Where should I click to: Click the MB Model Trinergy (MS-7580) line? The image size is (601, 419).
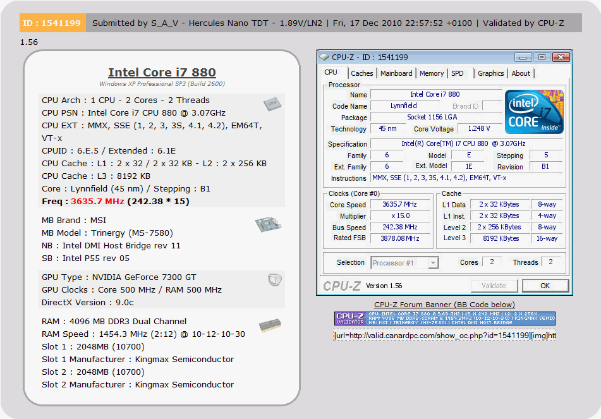pyautogui.click(x=107, y=233)
